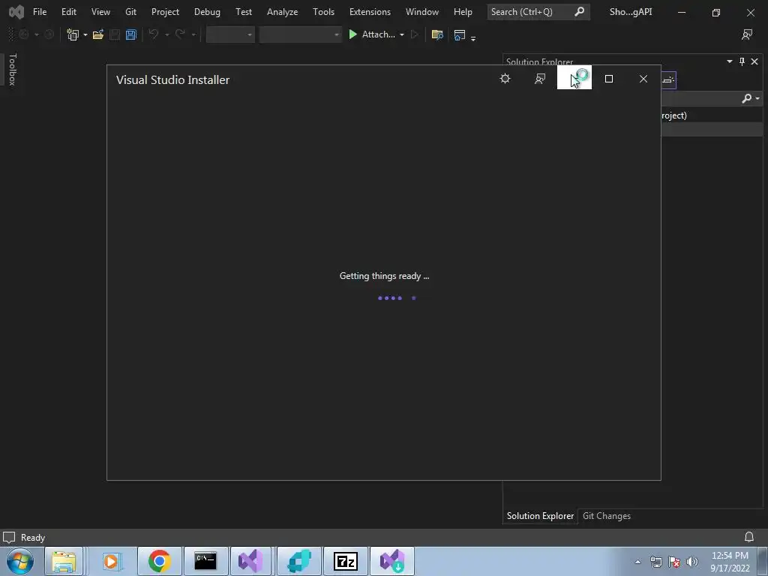
Task: Click Solution Explorer search magnifier icon
Action: (x=746, y=98)
